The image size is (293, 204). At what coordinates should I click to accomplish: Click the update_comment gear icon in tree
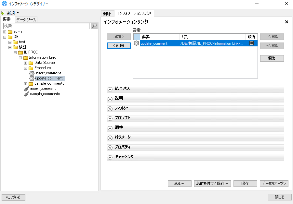32,78
